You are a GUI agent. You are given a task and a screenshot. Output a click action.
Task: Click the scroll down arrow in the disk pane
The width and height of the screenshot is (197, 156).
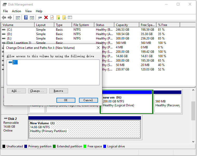pyautogui.click(x=193, y=141)
